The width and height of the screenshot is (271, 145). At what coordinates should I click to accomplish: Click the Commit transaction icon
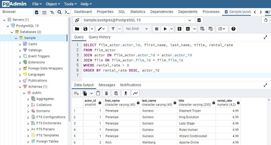click(202, 29)
